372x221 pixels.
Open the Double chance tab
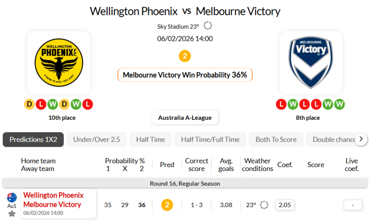(x=334, y=139)
